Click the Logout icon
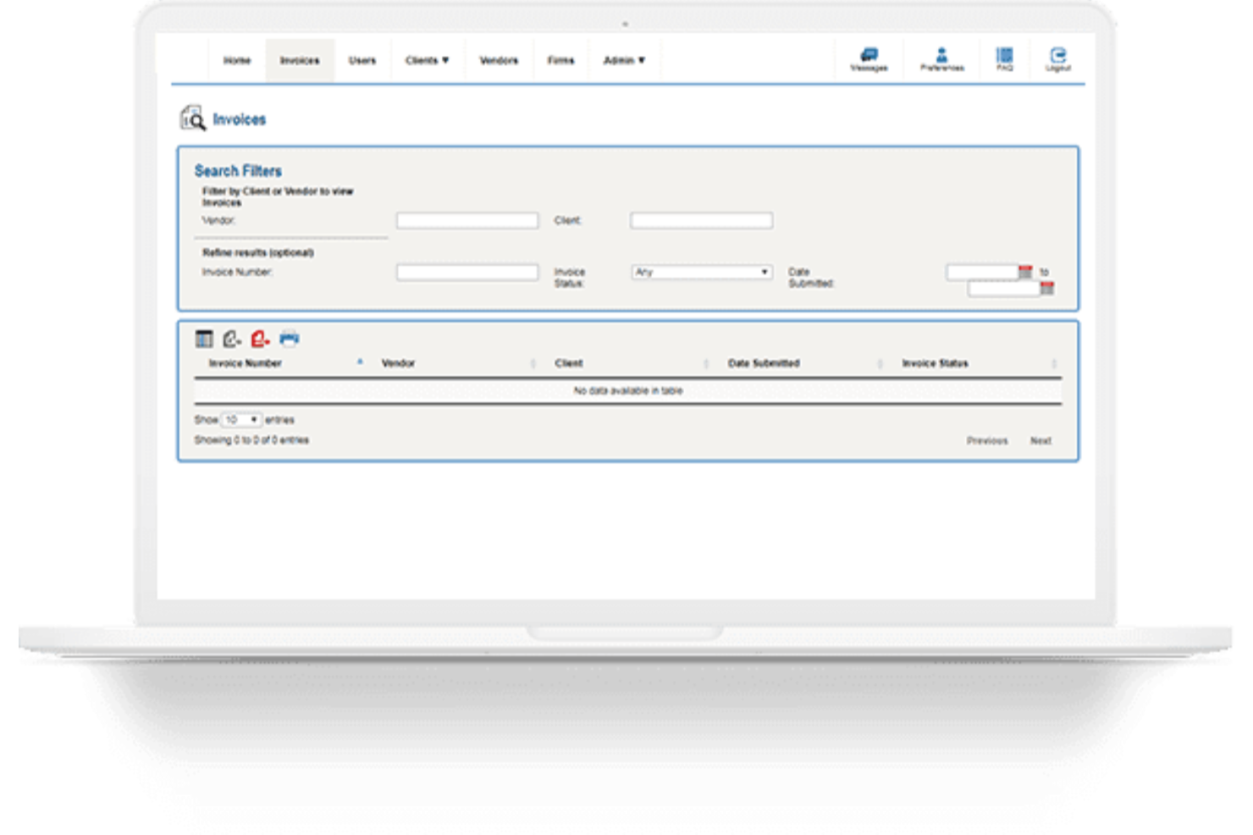This screenshot has height=835, width=1253. click(x=1057, y=59)
